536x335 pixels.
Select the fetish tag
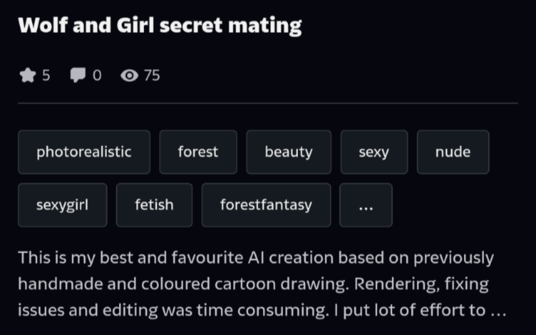click(x=154, y=205)
